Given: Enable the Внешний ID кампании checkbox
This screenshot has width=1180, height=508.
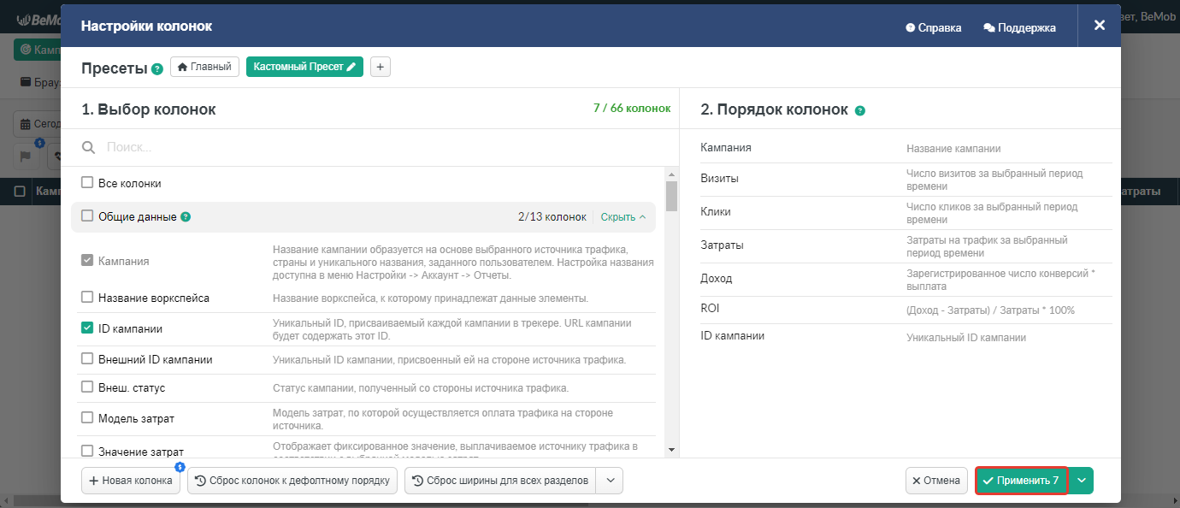Looking at the screenshot, I should 87,359.
